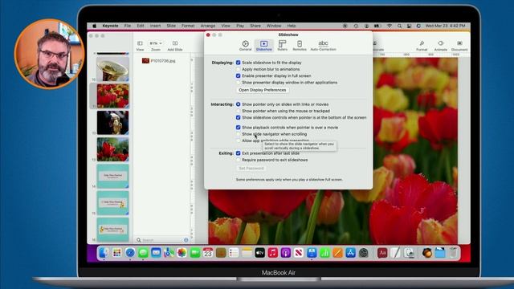514x289 pixels.
Task: Select the Slideshow preferences pane icon
Action: click(x=264, y=45)
